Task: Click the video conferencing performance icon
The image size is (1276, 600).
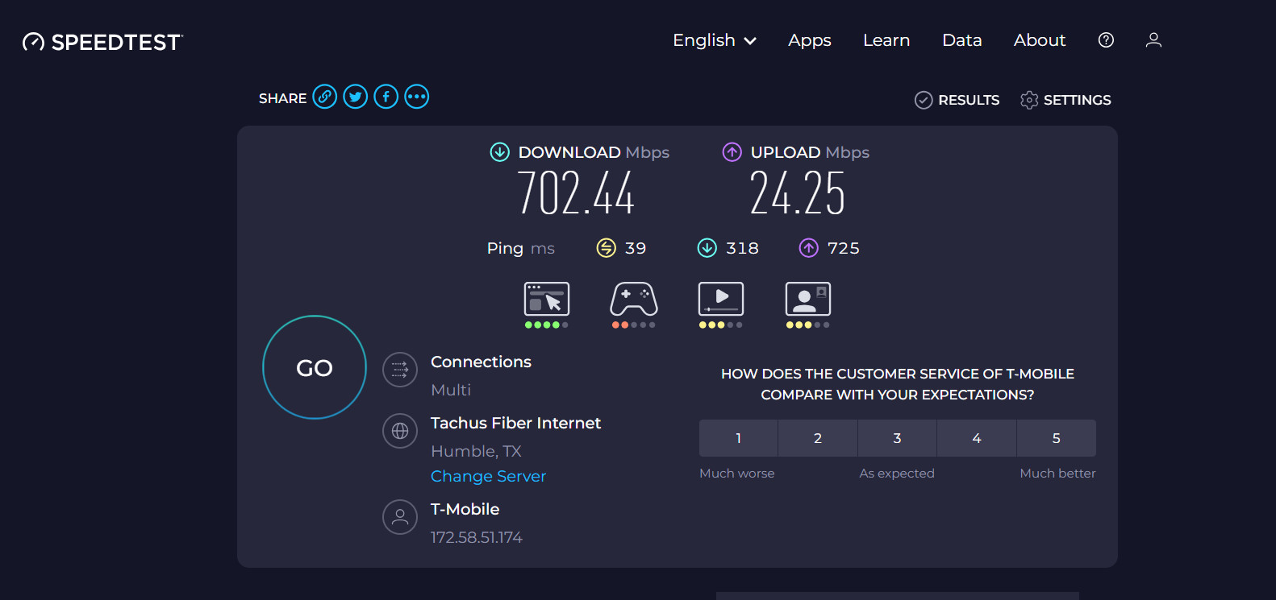Action: tap(808, 300)
